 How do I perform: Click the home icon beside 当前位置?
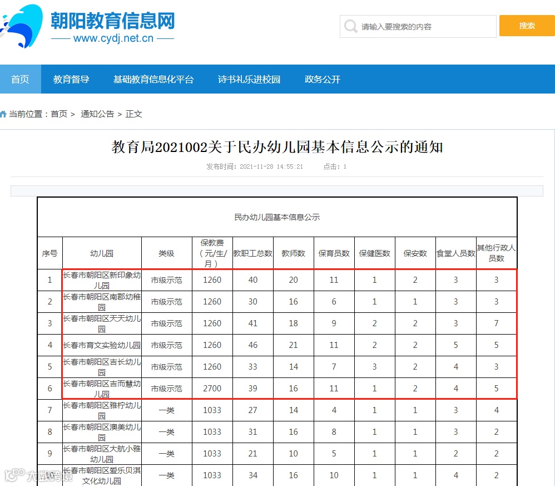pos(3,114)
